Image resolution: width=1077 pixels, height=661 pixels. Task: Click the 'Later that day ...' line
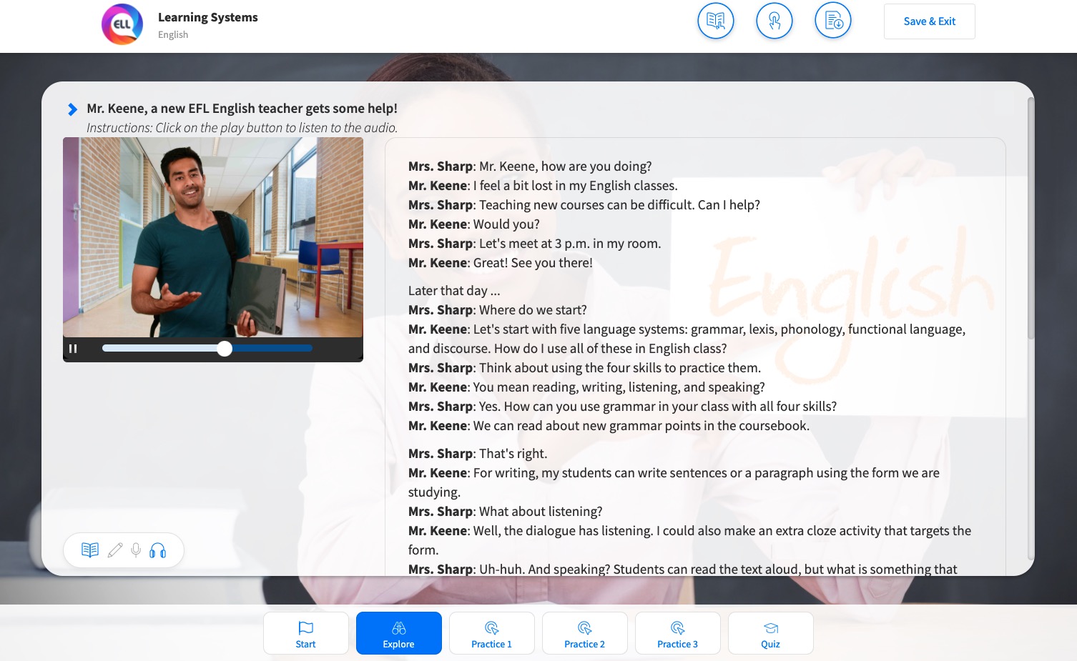(454, 291)
